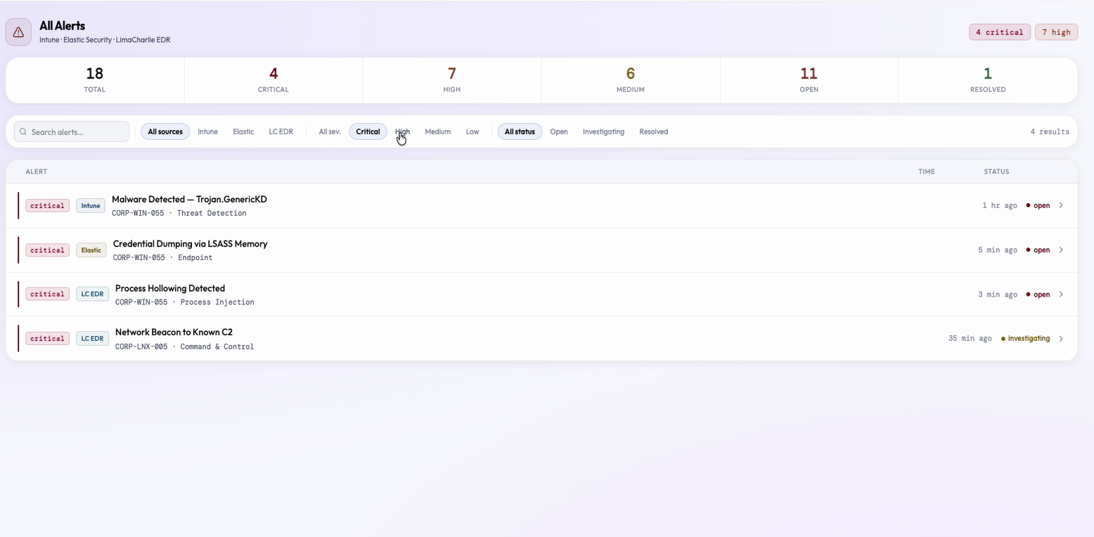
Task: Click the Search alerts input field
Action: click(x=72, y=131)
